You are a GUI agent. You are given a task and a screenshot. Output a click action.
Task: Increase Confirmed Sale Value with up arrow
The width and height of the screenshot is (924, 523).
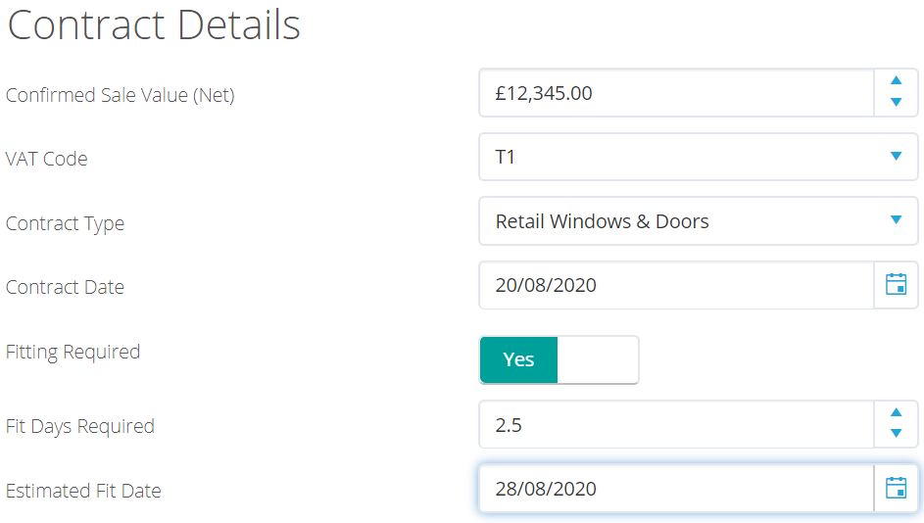tap(896, 80)
